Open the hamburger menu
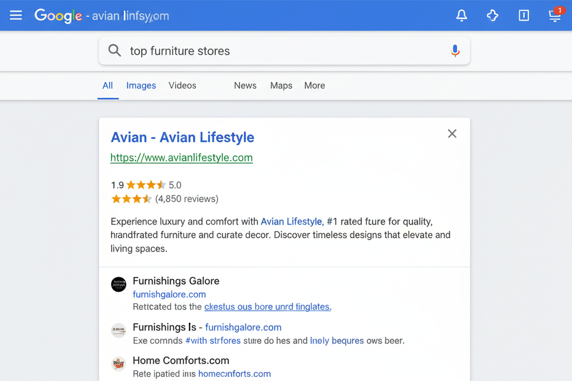This screenshot has width=572, height=381. 16,15
